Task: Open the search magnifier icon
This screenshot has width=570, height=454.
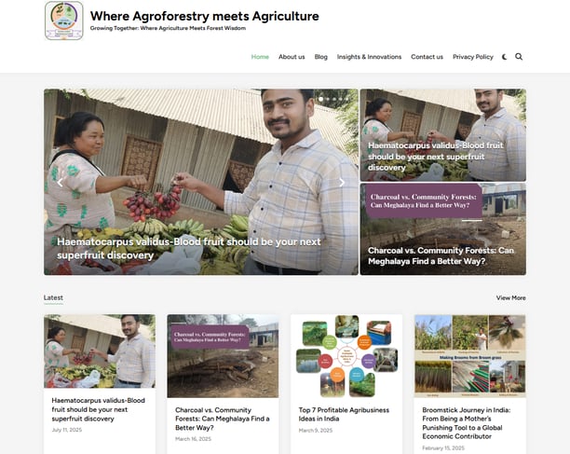Action: (x=519, y=57)
